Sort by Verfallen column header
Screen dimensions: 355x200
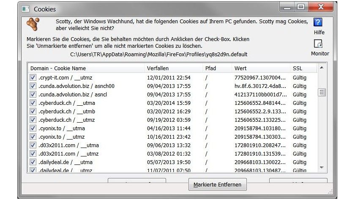click(x=173, y=68)
